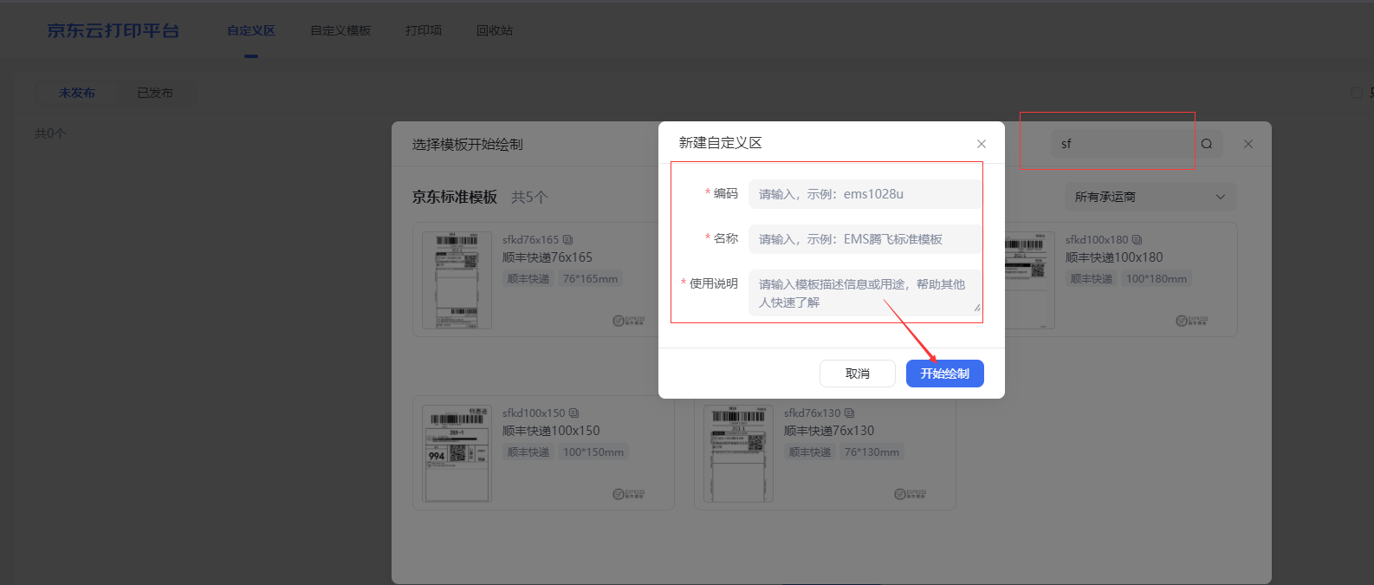This screenshot has width=1374, height=585.
Task: Click the 顺丰快递76x165 template name
Action: (548, 257)
